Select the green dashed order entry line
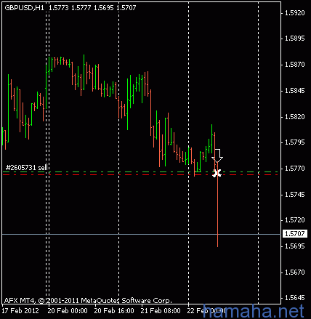 140,171
